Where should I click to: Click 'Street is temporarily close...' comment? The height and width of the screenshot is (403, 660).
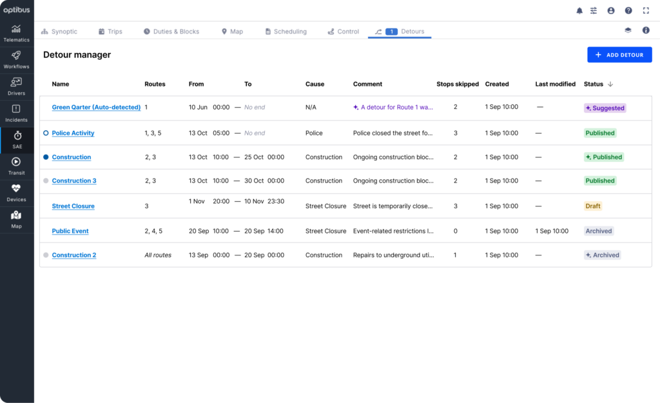coord(393,206)
